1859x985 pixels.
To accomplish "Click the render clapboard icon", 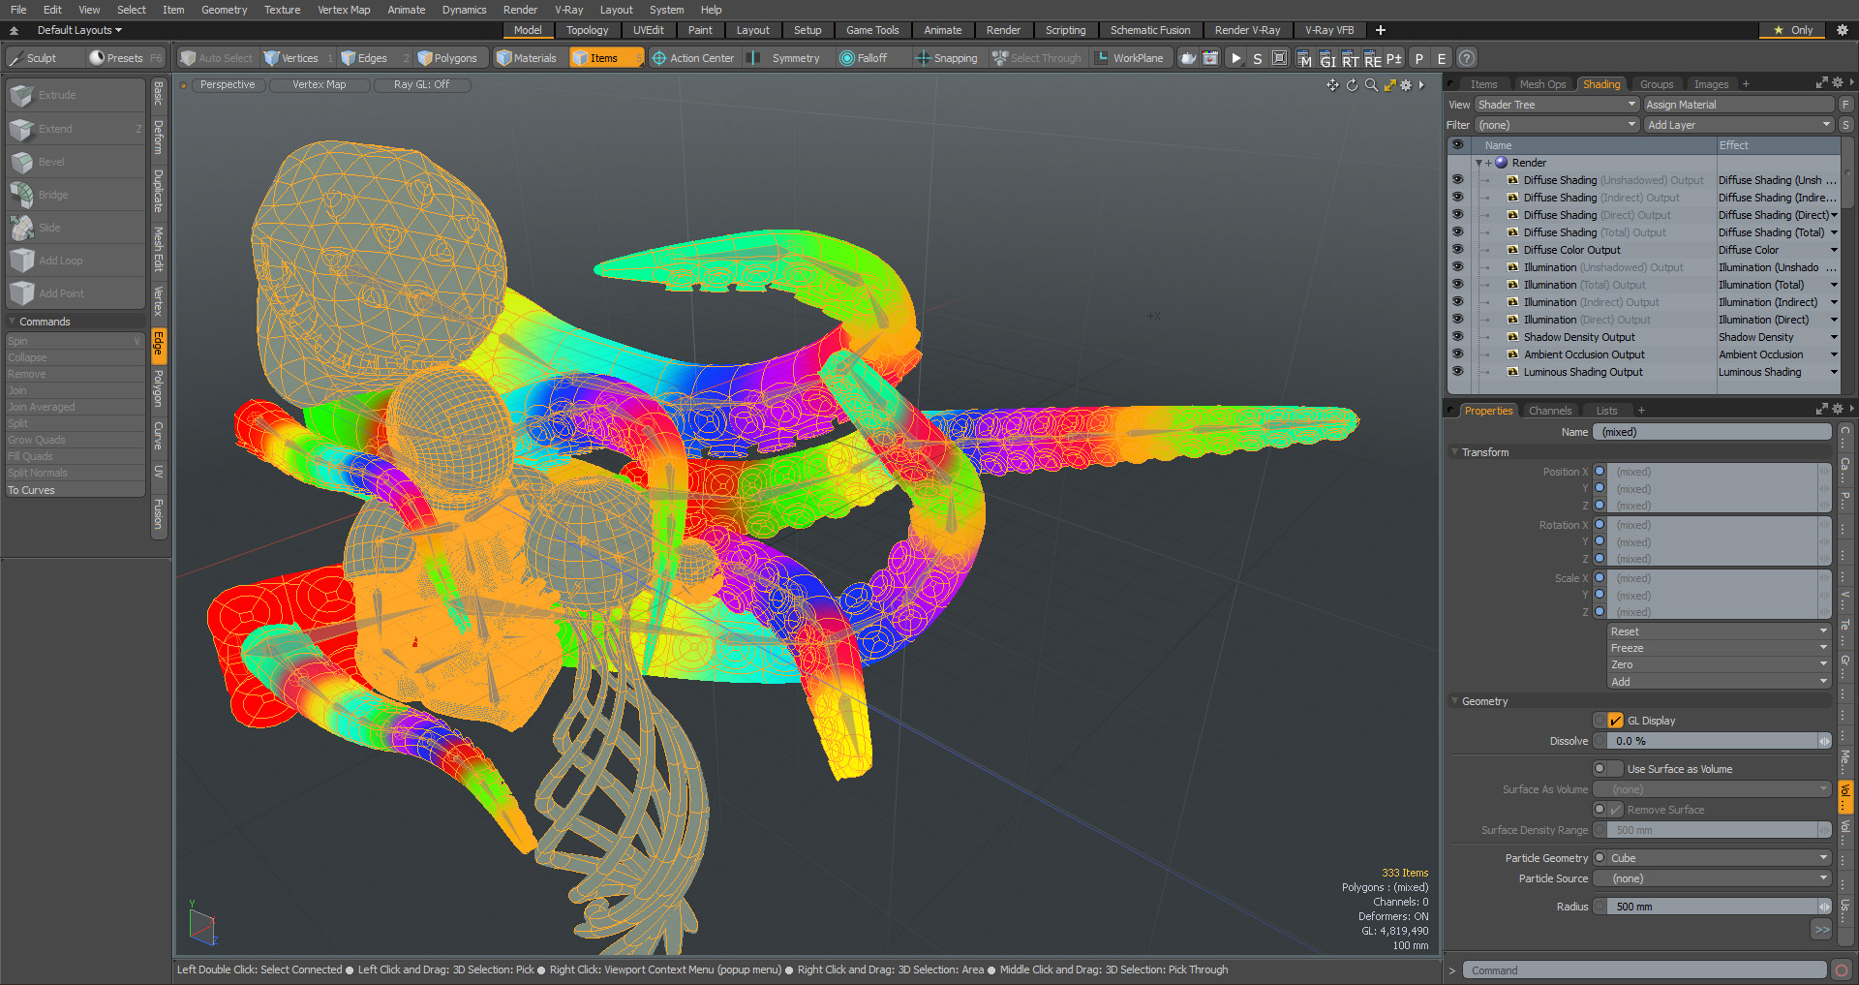I will click(x=1210, y=58).
